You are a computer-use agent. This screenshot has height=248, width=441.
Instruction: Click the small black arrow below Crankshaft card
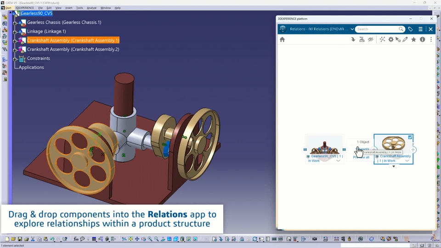tap(394, 166)
